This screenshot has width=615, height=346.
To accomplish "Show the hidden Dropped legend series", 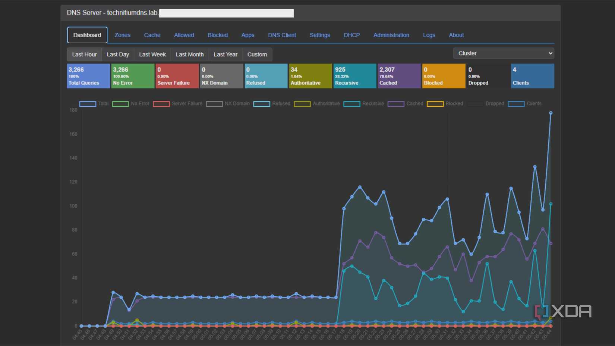I will pyautogui.click(x=486, y=104).
